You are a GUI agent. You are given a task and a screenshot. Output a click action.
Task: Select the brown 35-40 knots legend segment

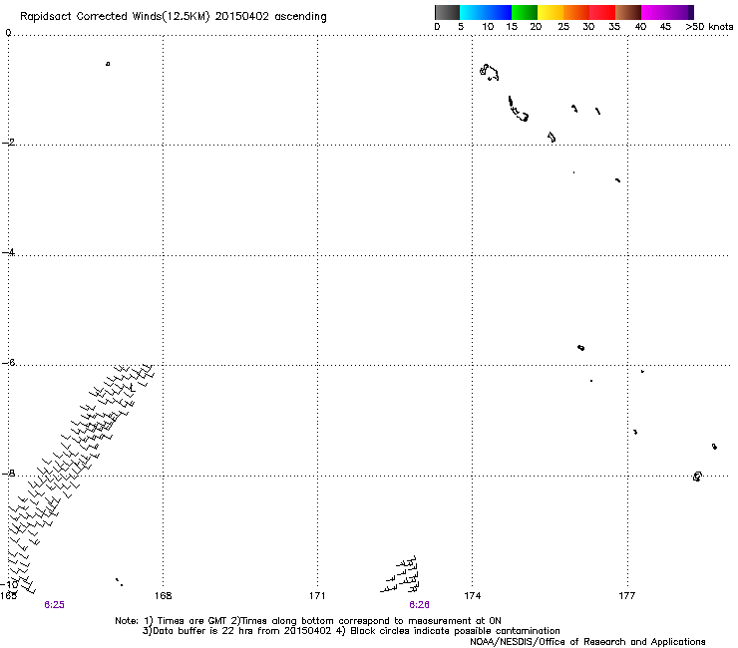(x=628, y=12)
